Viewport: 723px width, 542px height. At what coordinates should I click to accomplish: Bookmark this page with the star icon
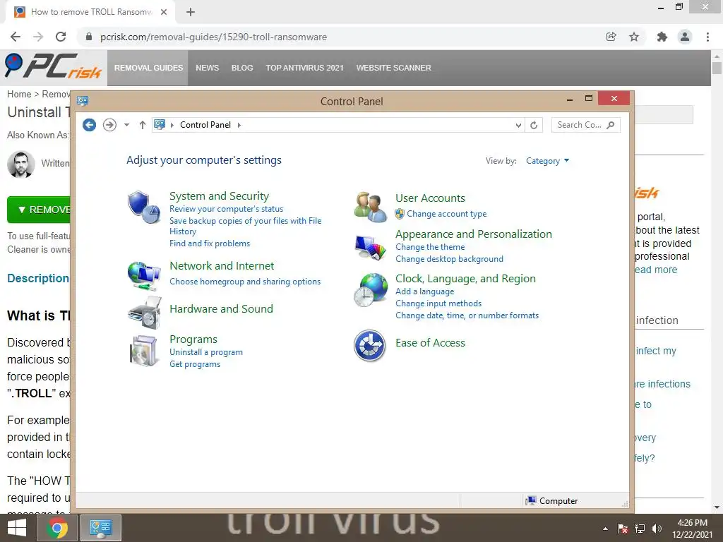634,37
